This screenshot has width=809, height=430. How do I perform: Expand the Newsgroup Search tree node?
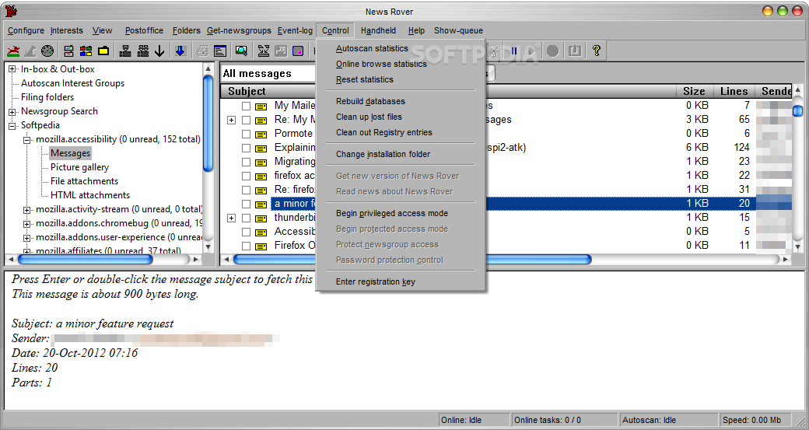tap(12, 111)
